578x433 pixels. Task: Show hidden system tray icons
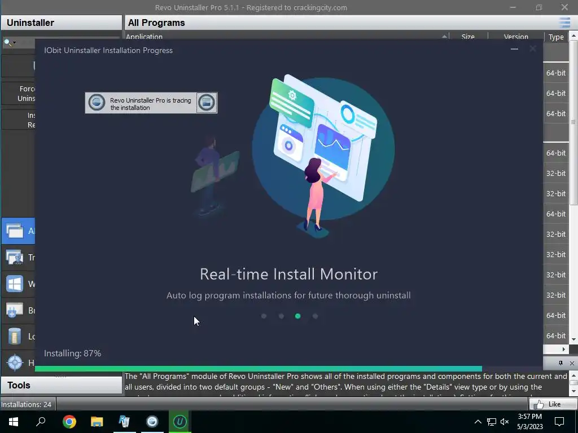[x=478, y=422]
